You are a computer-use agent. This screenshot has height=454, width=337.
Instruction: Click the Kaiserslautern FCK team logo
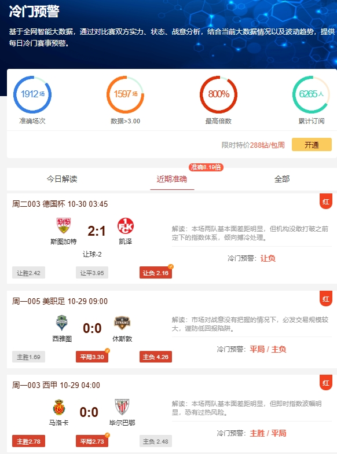[125, 226]
